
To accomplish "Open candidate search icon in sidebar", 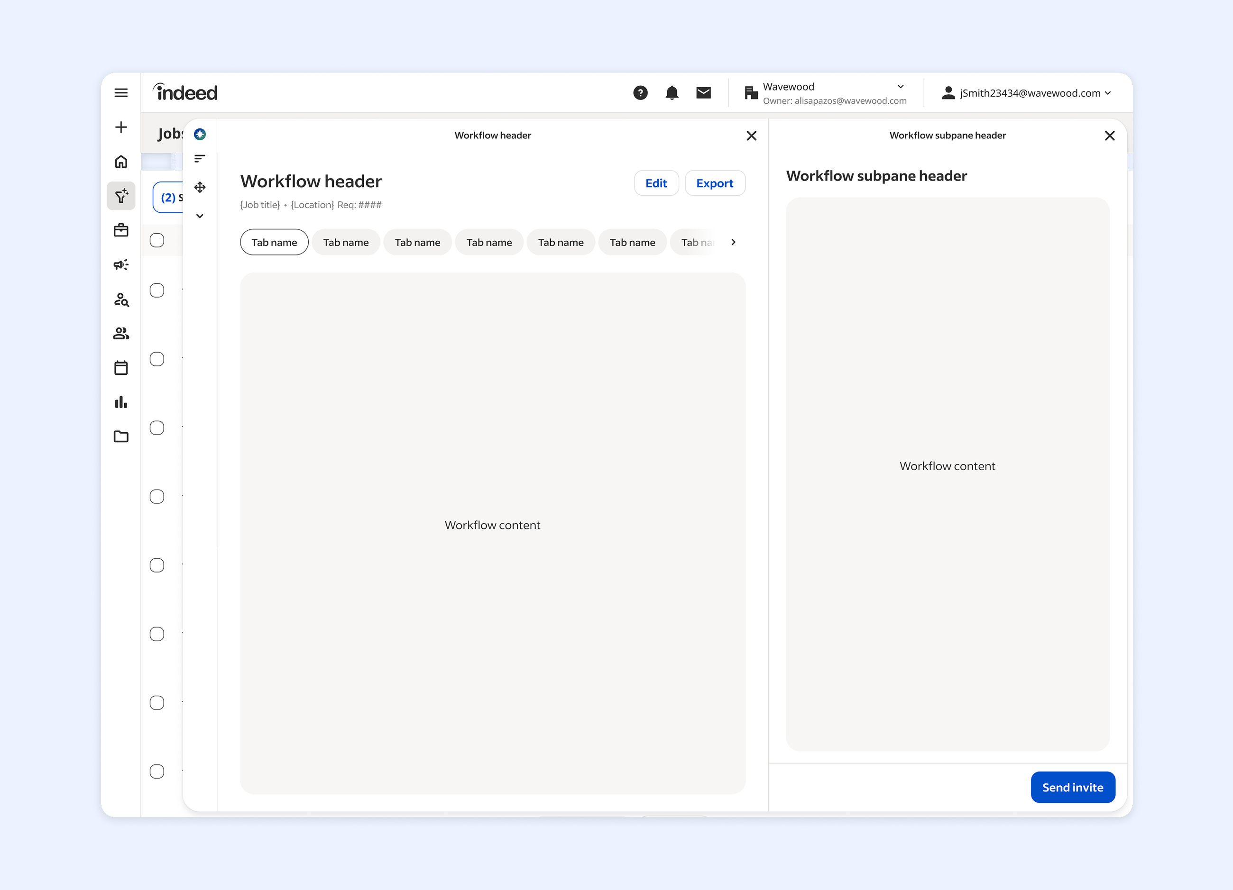I will [x=120, y=300].
